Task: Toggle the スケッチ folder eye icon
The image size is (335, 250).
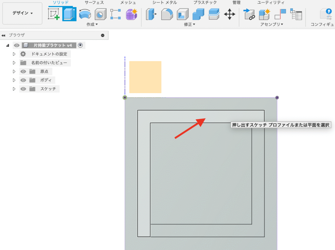Action: coord(23,89)
